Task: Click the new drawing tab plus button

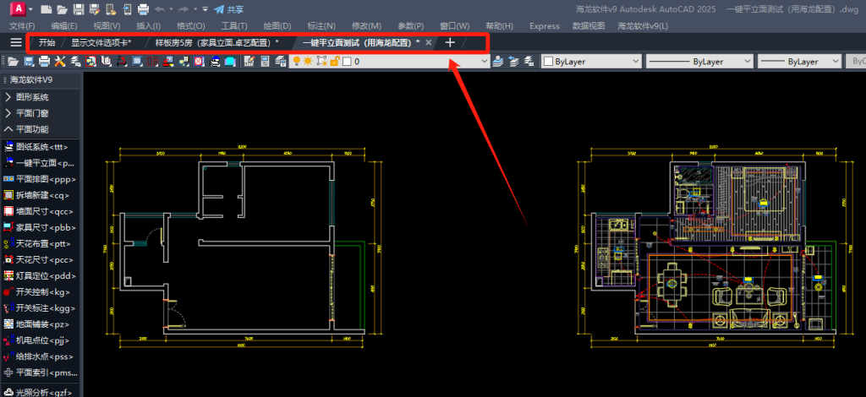Action: (x=450, y=42)
